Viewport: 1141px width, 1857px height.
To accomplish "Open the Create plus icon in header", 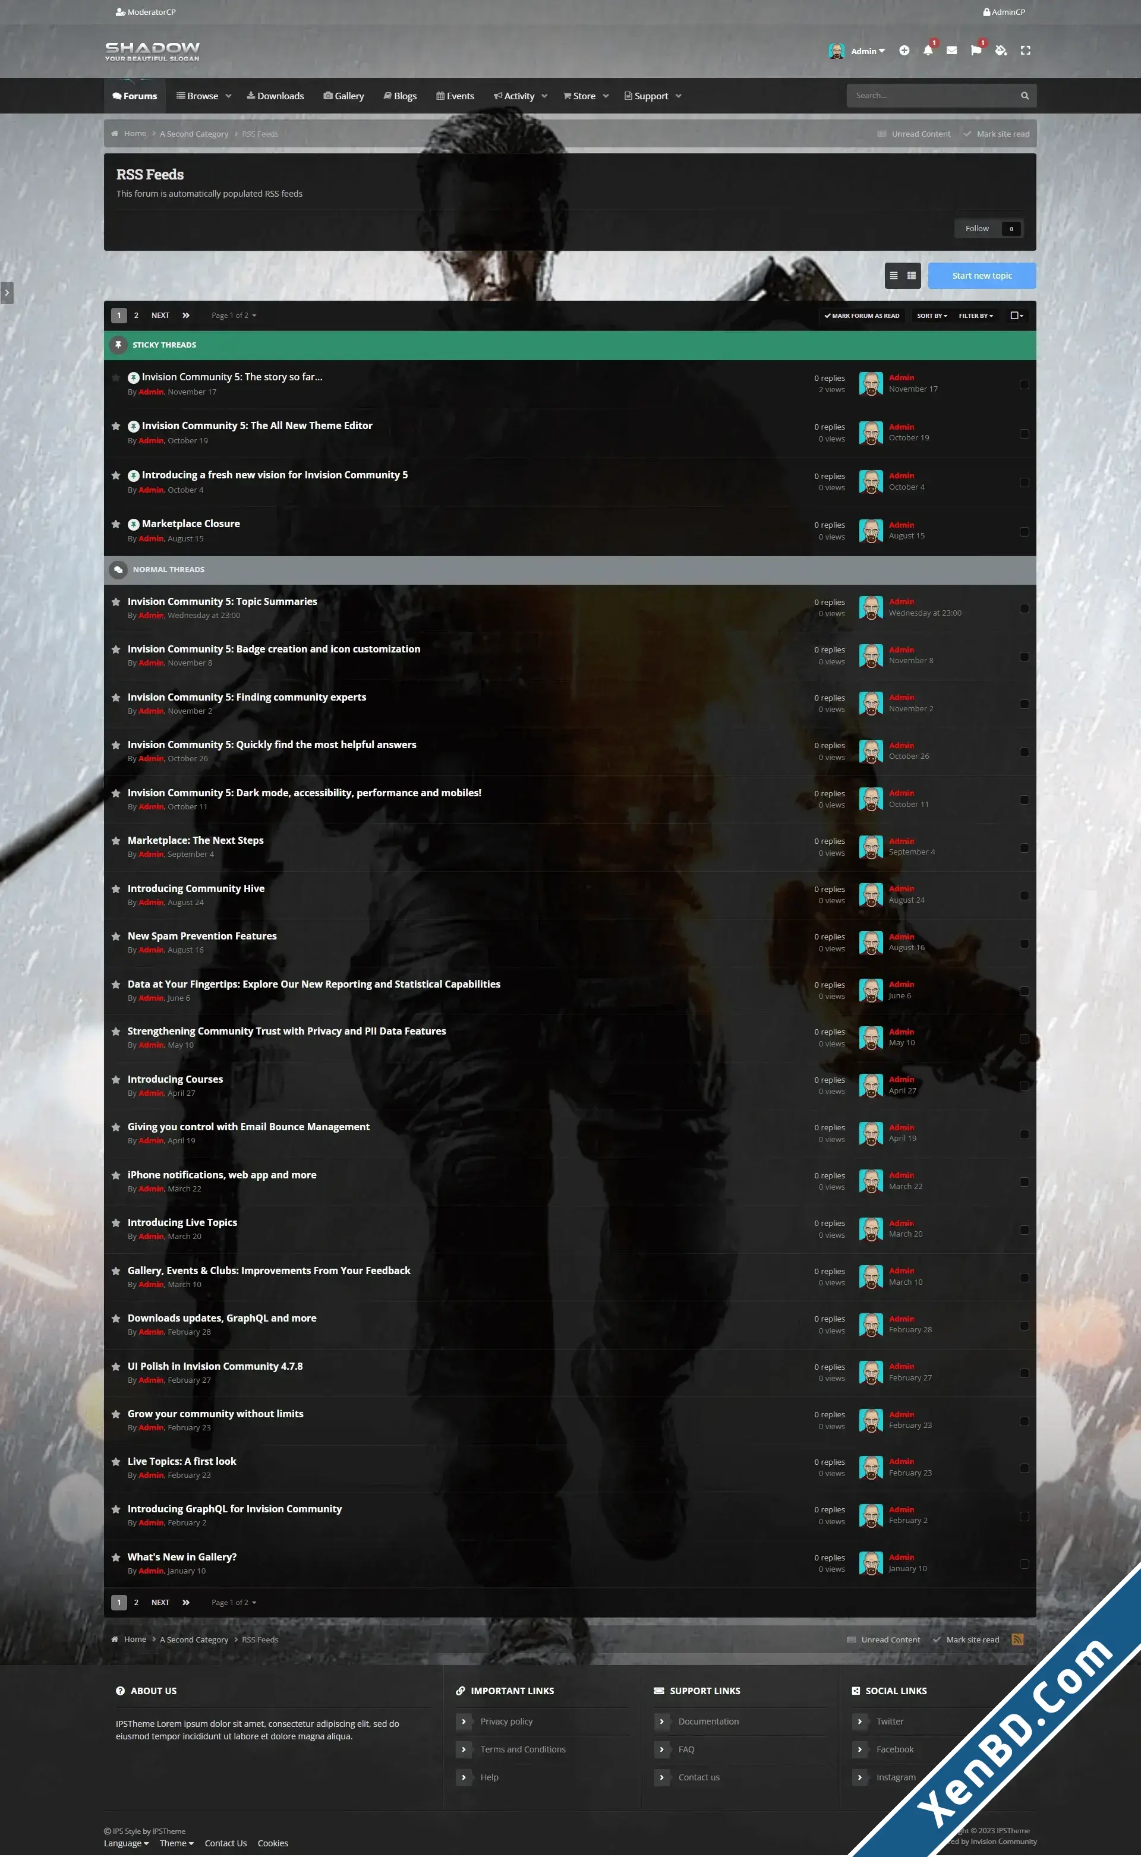I will [904, 51].
